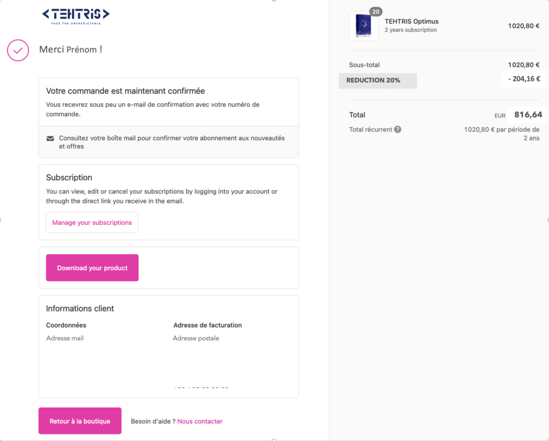Go back via Retour à la boutique
The image size is (549, 441).
pyautogui.click(x=80, y=421)
